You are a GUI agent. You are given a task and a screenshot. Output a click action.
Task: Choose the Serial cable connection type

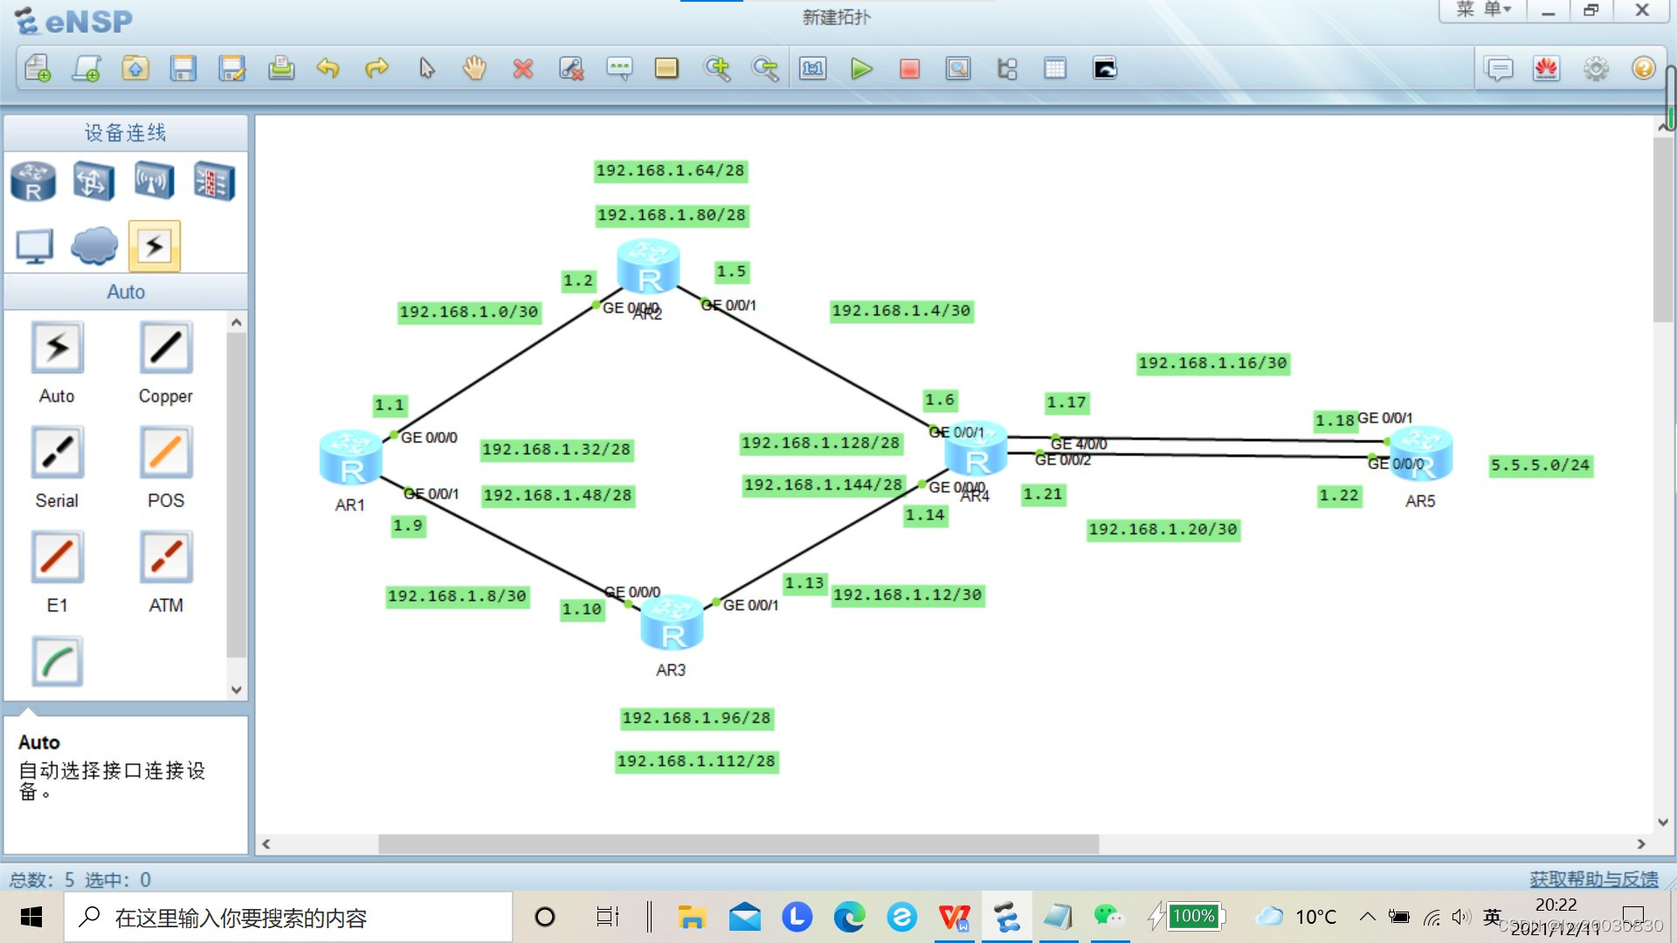click(57, 453)
